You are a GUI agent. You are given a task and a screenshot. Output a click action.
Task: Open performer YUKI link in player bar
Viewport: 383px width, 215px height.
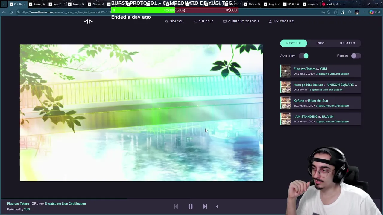[27, 209]
